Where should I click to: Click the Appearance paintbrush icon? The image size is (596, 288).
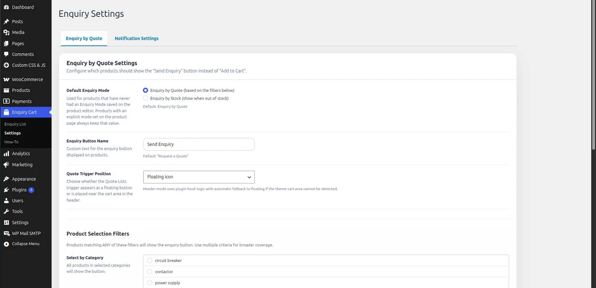point(6,179)
